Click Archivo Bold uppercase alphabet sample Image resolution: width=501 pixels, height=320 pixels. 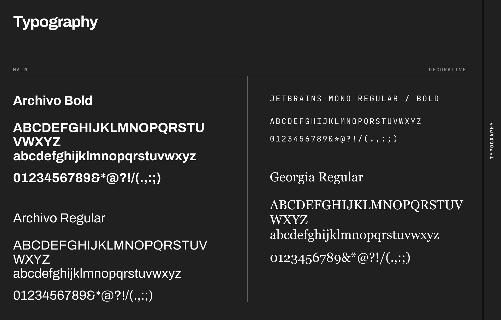coord(109,128)
